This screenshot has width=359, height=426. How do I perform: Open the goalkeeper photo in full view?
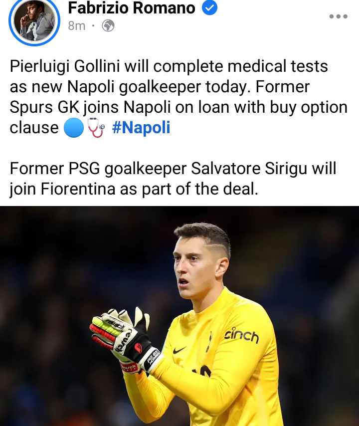pyautogui.click(x=179, y=316)
